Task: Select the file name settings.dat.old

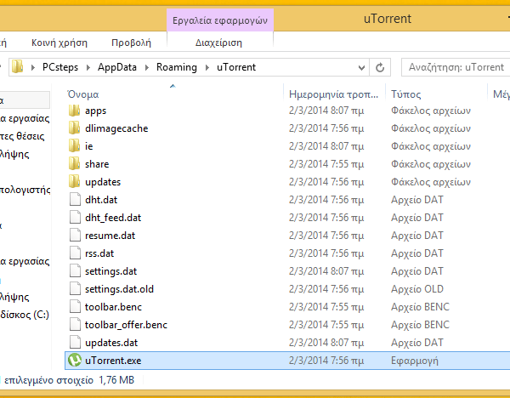Action: tap(119, 289)
